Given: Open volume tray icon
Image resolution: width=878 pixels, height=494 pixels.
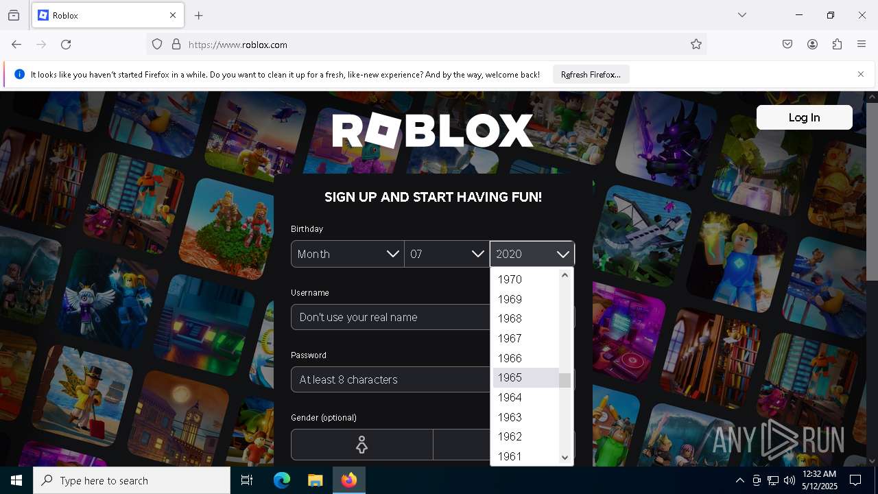Looking at the screenshot, I should pos(790,480).
